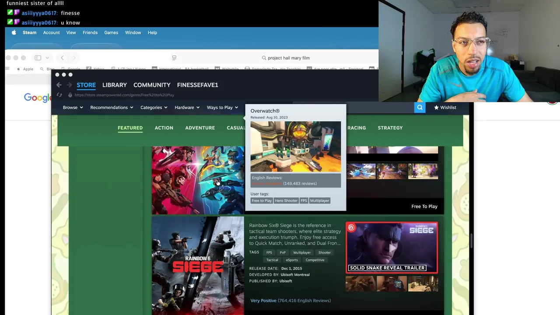Open the Ubisoft publisher link
Screen dimensions: 560x315
click(286, 281)
